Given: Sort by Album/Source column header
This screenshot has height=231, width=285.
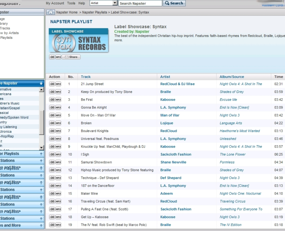Looking at the screenshot, I should [x=232, y=77].
